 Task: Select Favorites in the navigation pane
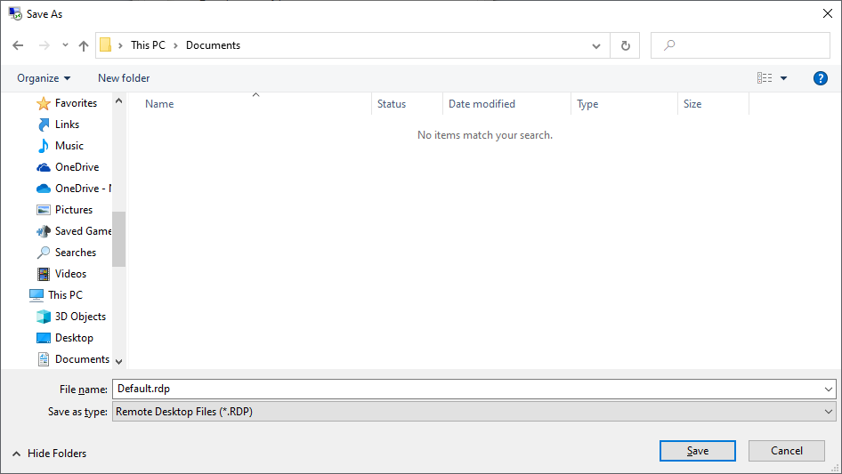tap(77, 103)
